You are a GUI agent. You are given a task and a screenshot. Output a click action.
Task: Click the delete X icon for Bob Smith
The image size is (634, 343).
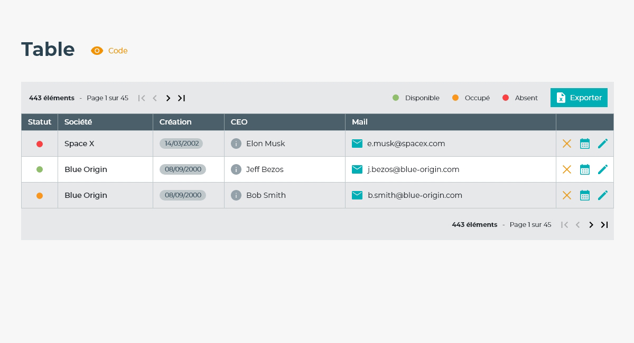567,195
